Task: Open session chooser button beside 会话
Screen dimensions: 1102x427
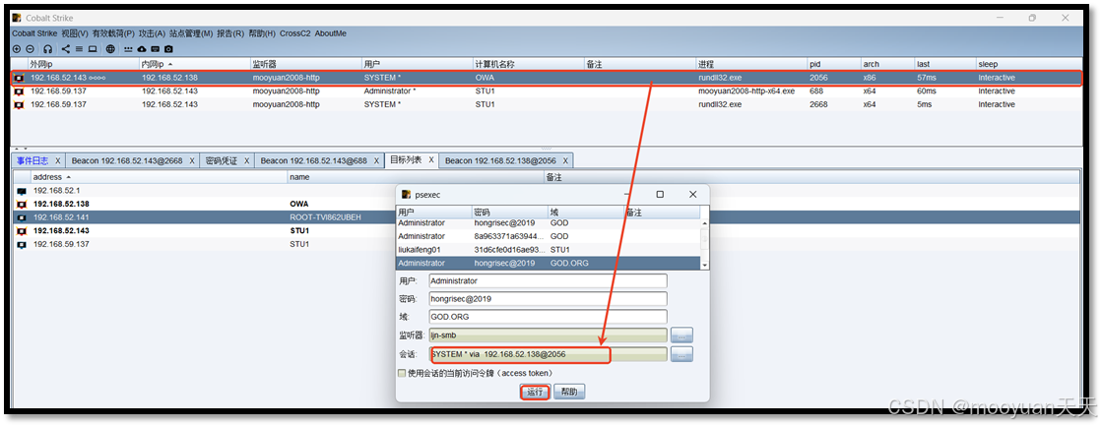Action: tap(681, 354)
